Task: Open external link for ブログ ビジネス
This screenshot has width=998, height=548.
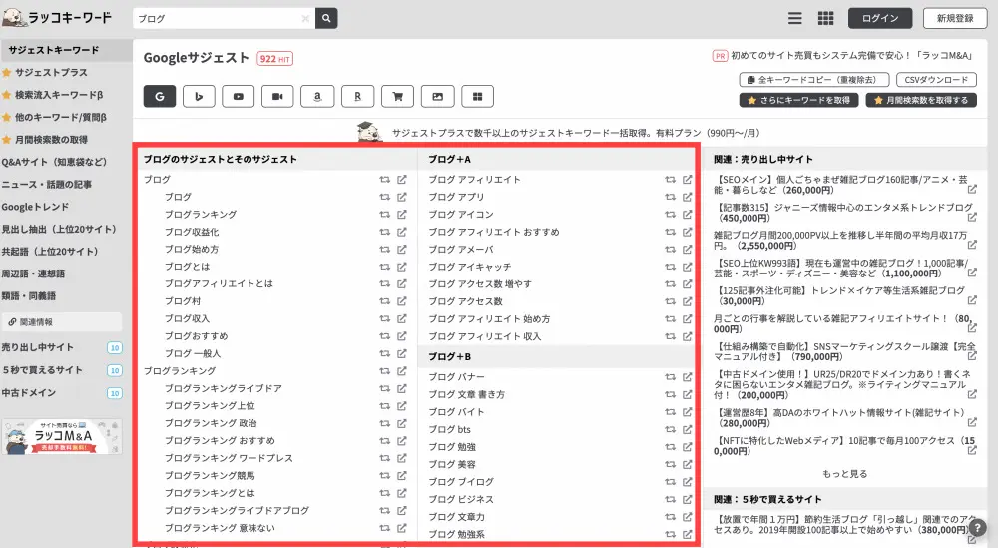Action: coord(688,500)
